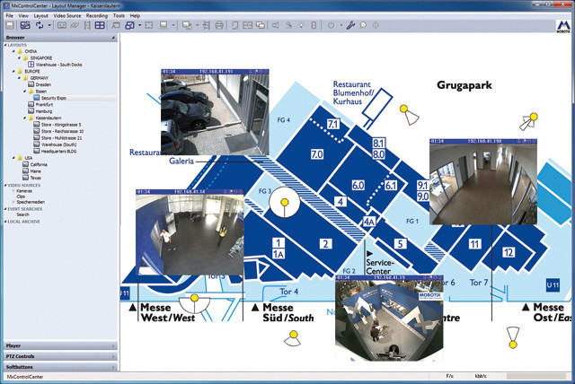Viewport: 575px width, 384px height.
Task: Select the Security Expo layout
Action: 54,97
